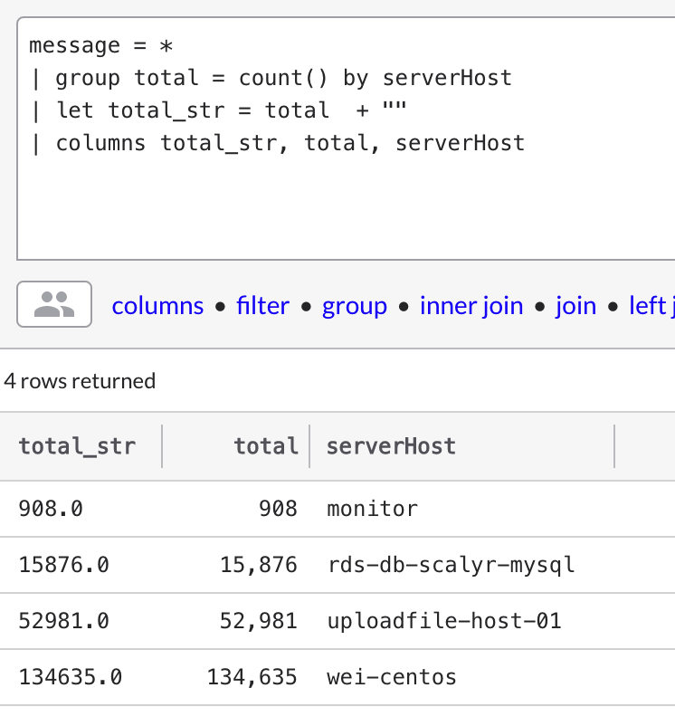Click the shared/community users icon
Viewport: 675px width, 726px height.
pyautogui.click(x=55, y=305)
